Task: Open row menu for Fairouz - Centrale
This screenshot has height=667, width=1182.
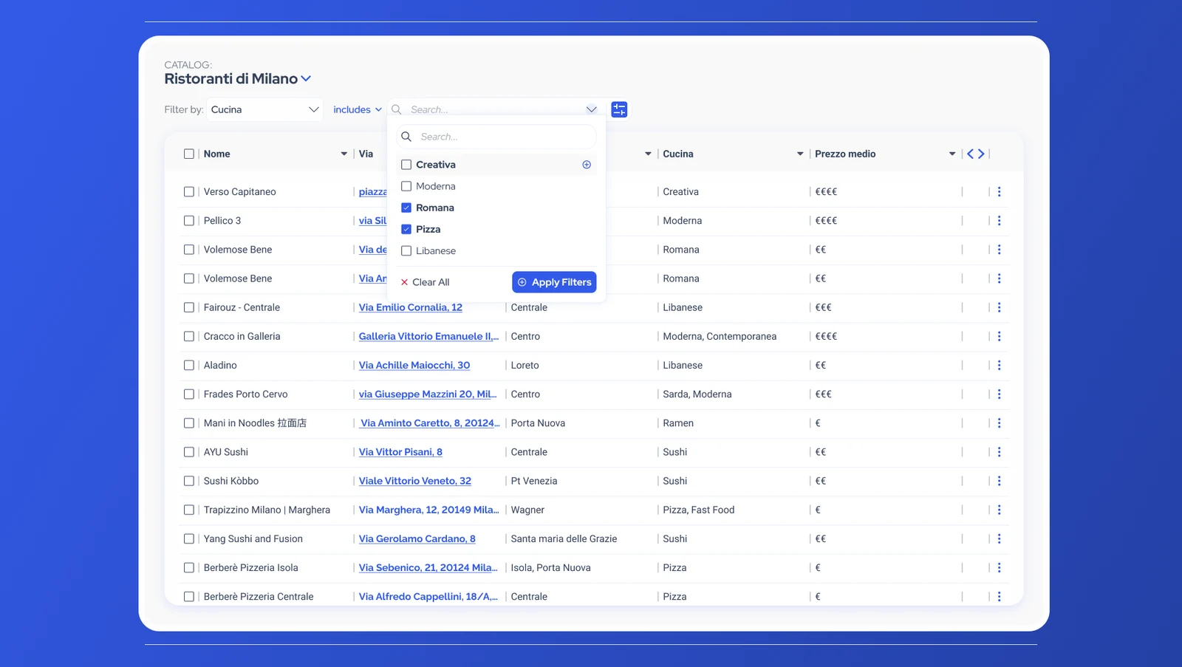Action: click(x=999, y=307)
